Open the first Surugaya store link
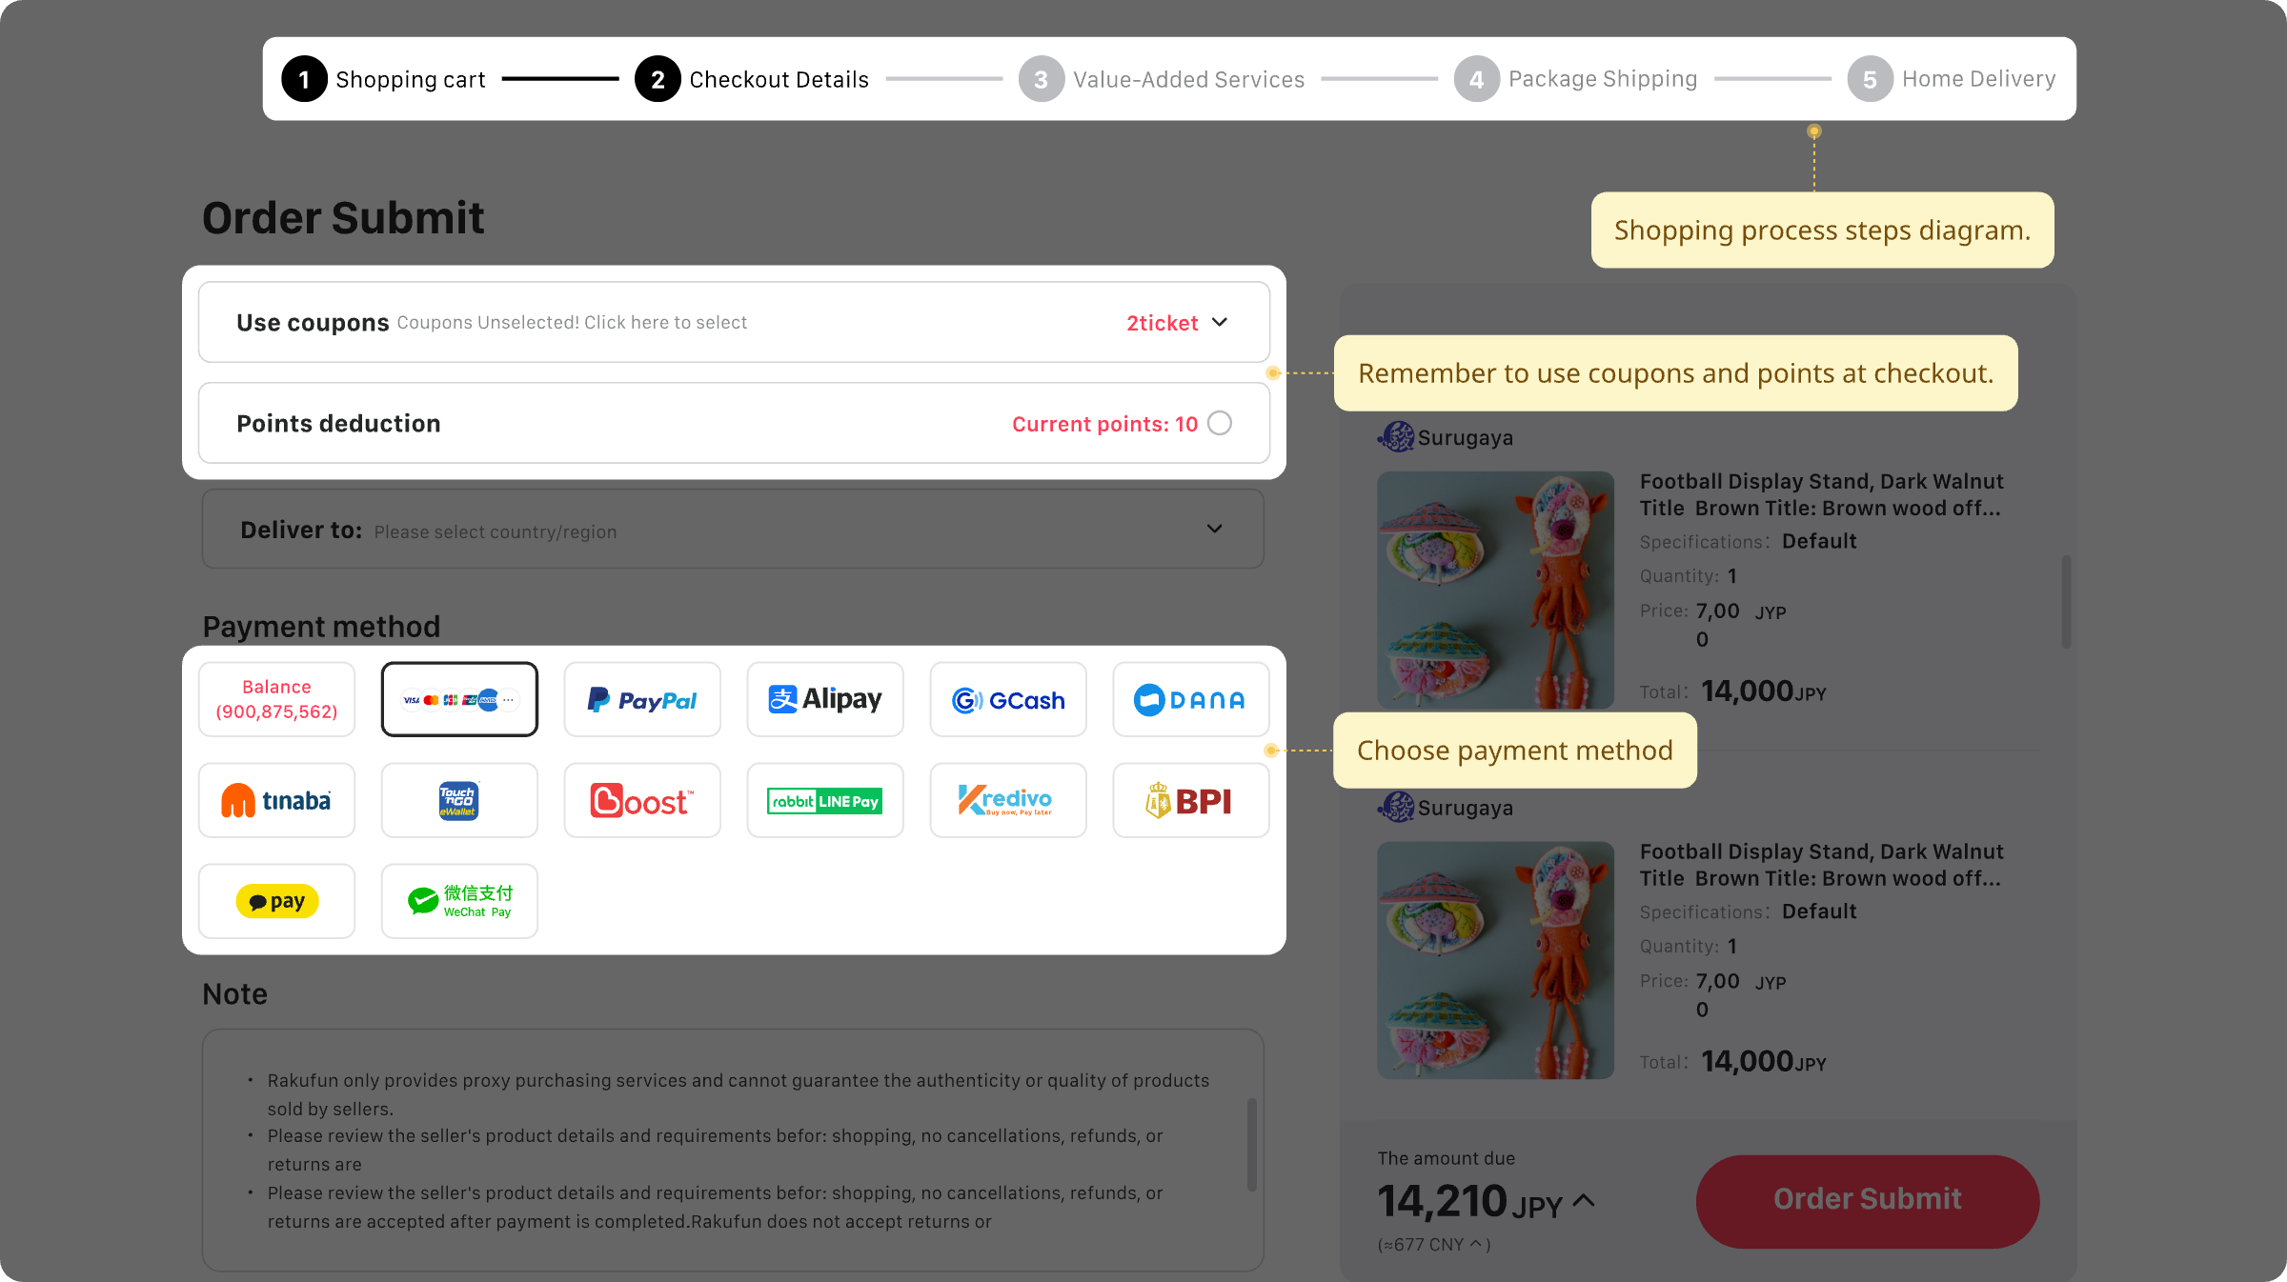Screen dimensions: 2287x1282 (1446, 437)
